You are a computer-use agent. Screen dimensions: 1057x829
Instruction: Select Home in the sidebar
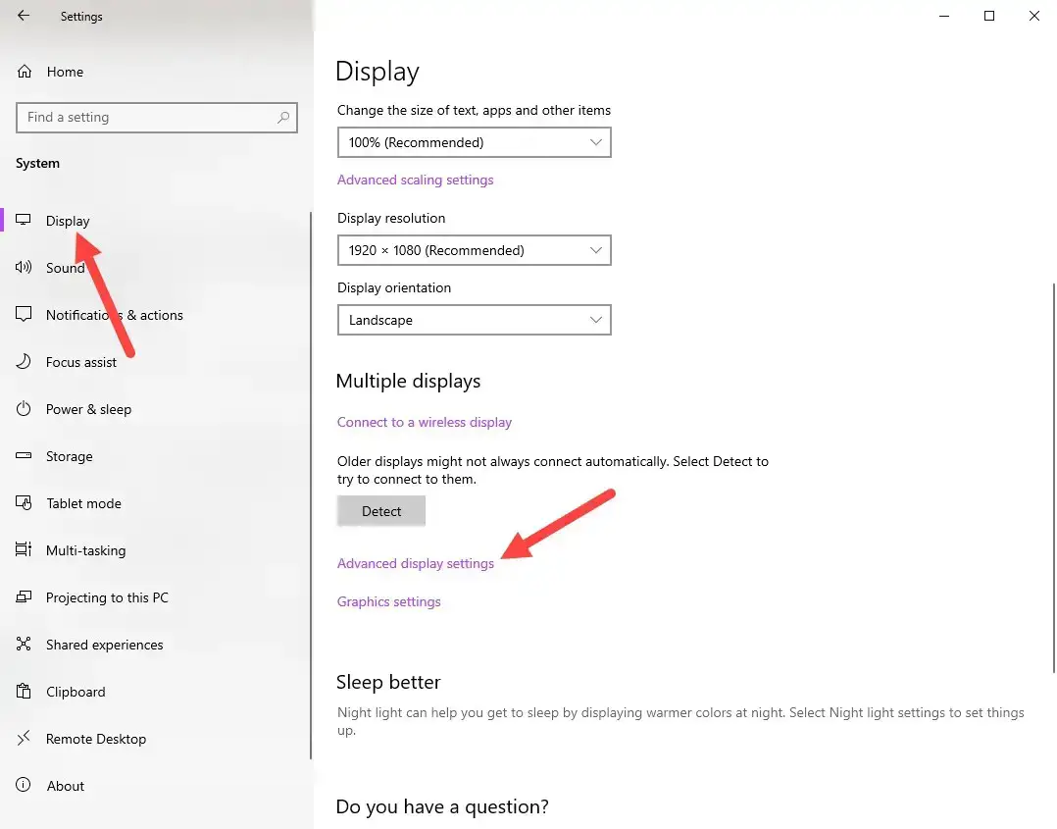(65, 71)
